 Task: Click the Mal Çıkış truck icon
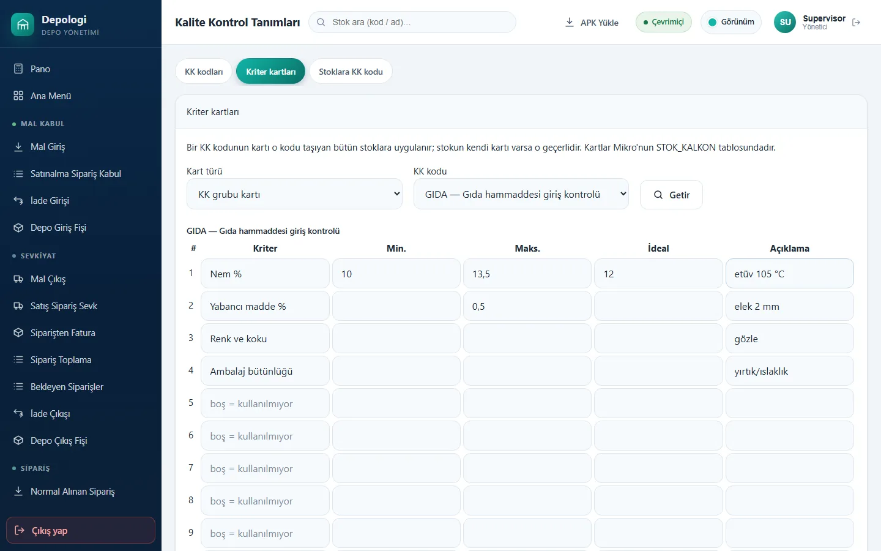18,279
